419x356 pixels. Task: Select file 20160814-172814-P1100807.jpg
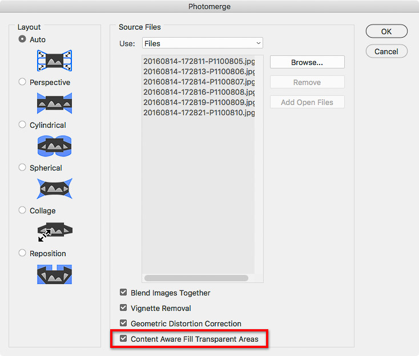click(x=199, y=82)
